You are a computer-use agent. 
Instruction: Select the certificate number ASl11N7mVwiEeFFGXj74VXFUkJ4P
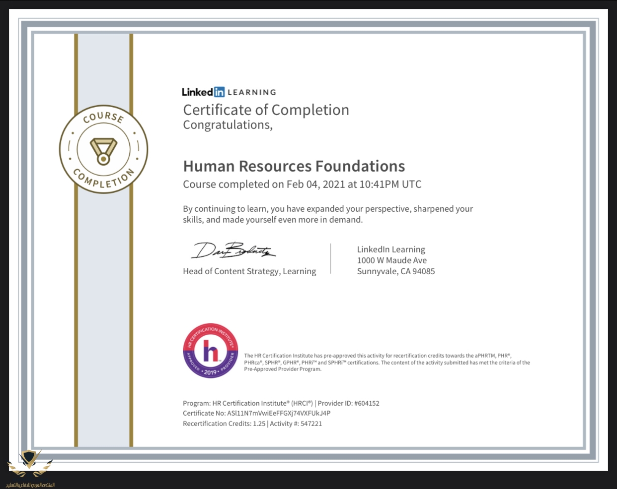pyautogui.click(x=279, y=413)
